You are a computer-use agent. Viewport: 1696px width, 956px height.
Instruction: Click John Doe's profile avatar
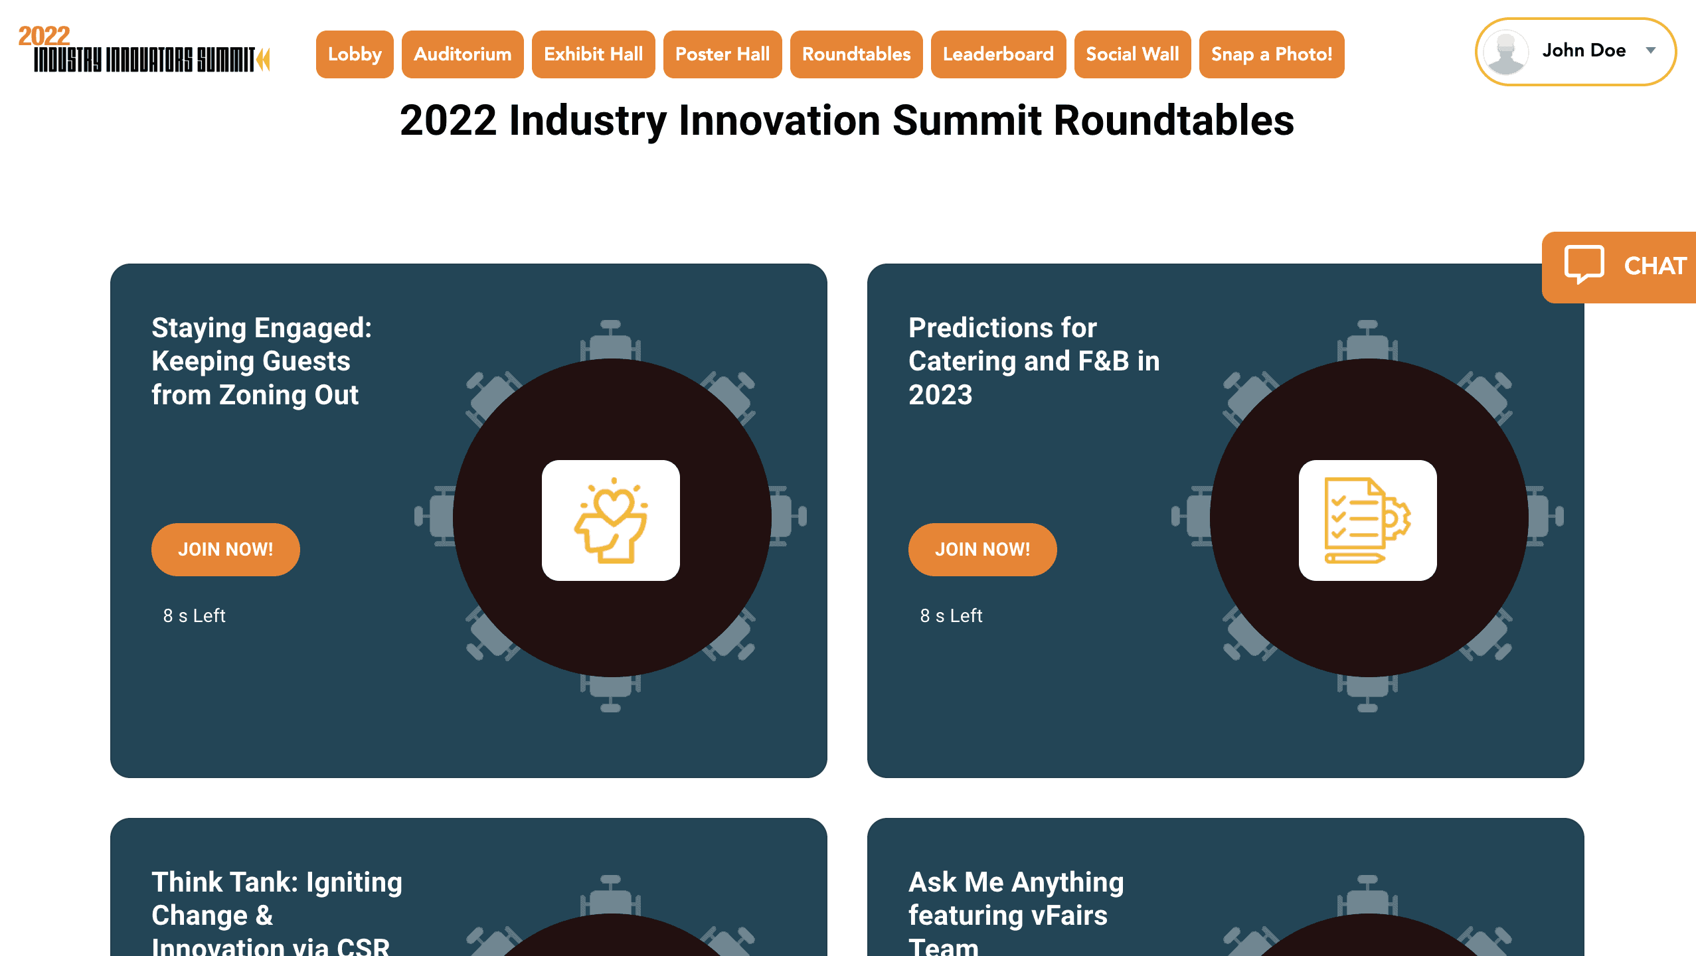click(1506, 52)
